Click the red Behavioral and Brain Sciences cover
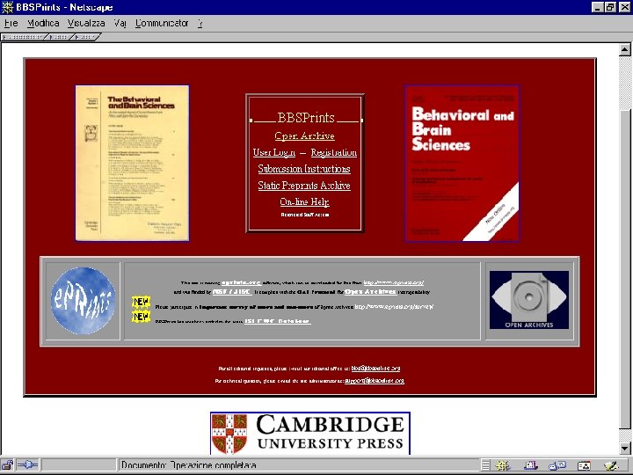Viewport: 633px width, 475px height. click(x=462, y=164)
